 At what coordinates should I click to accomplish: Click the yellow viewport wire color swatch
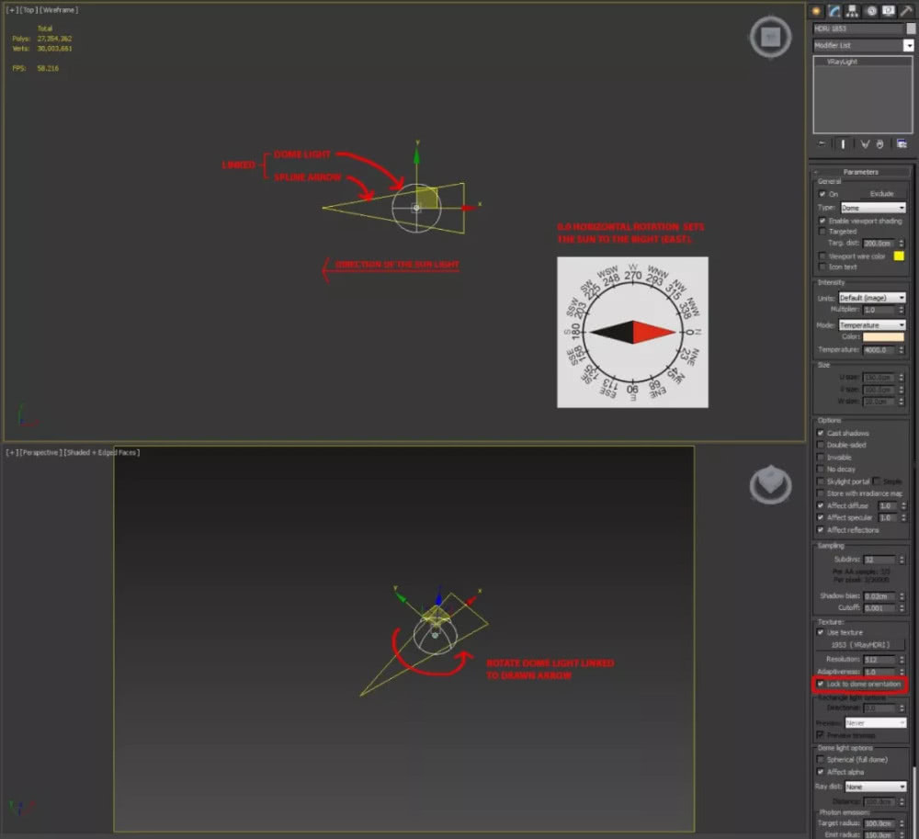point(899,255)
